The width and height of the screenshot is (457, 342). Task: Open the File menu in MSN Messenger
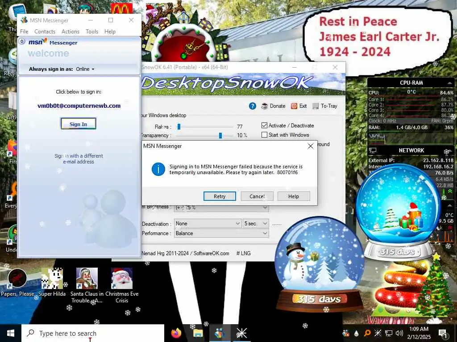[24, 32]
